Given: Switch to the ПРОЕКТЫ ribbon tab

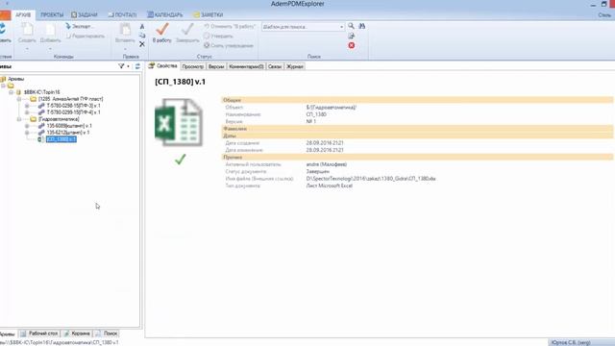Looking at the screenshot, I should (52, 15).
